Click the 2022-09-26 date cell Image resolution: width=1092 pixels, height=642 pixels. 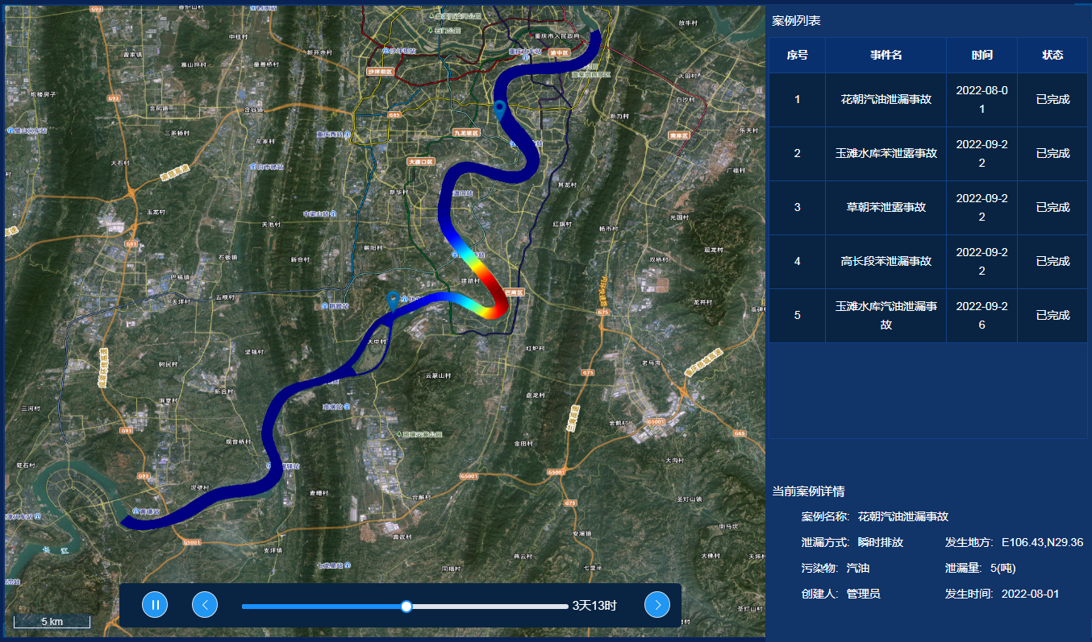coord(982,316)
